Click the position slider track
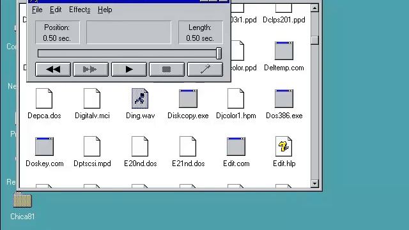 [x=127, y=54]
